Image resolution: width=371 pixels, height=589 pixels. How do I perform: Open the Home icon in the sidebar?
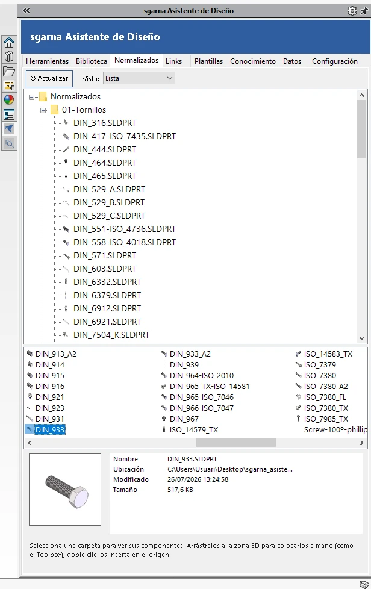(9, 42)
